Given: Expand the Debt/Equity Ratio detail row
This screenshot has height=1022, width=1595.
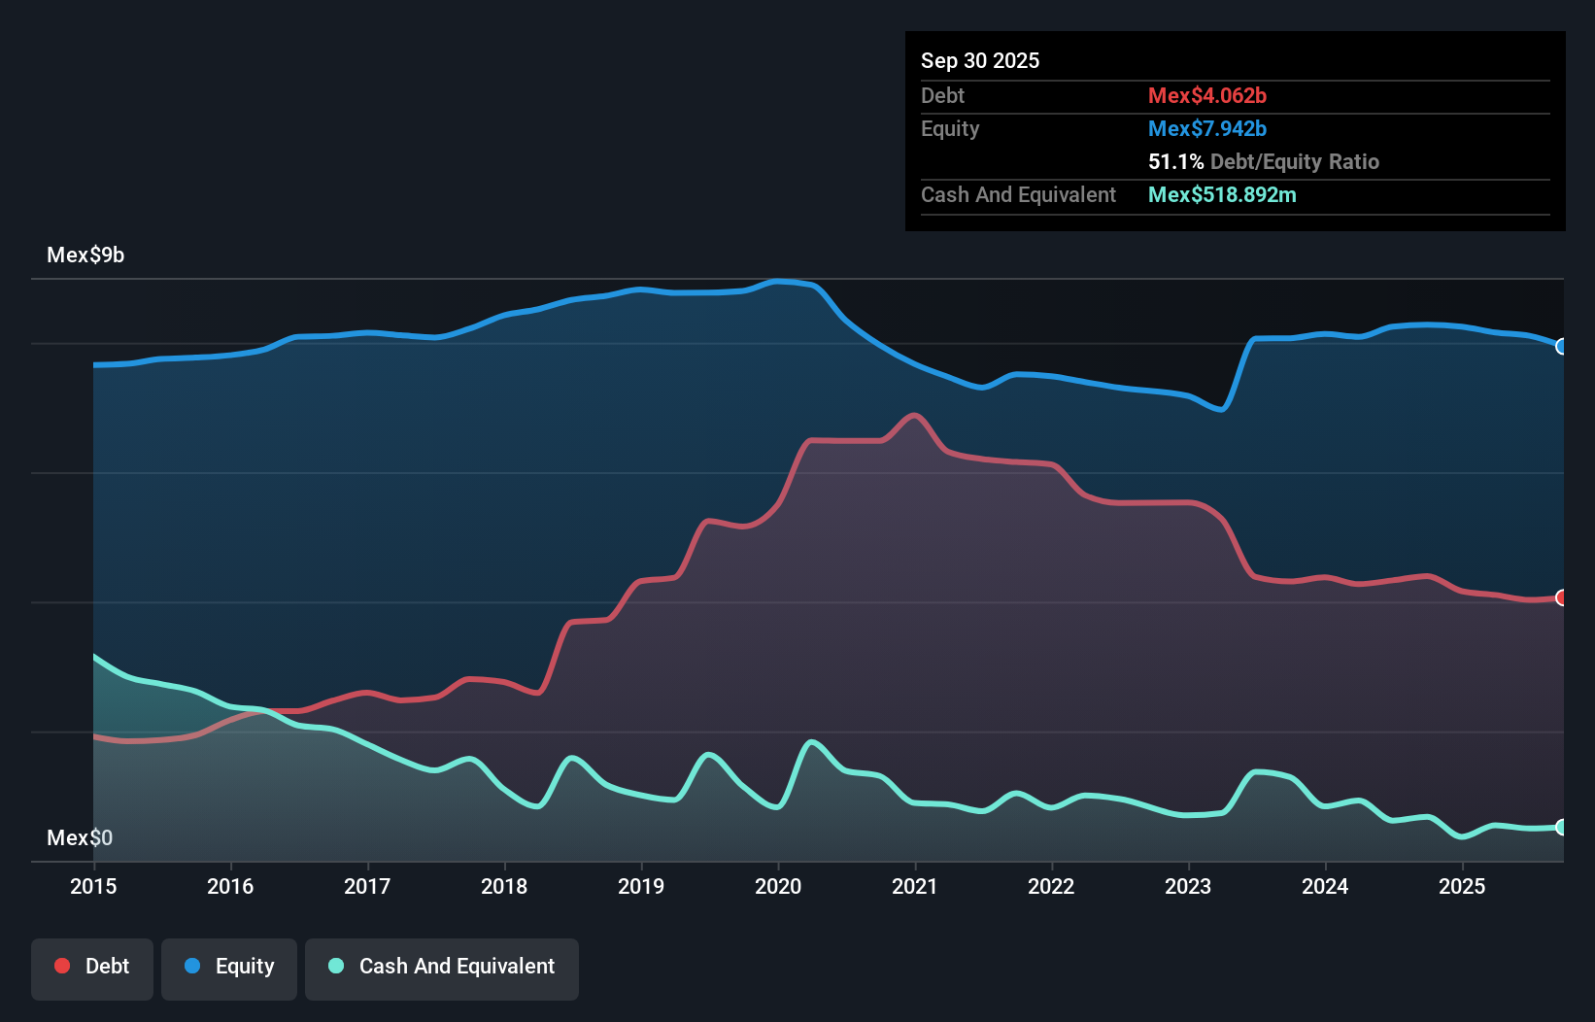Looking at the screenshot, I should [x=1264, y=161].
